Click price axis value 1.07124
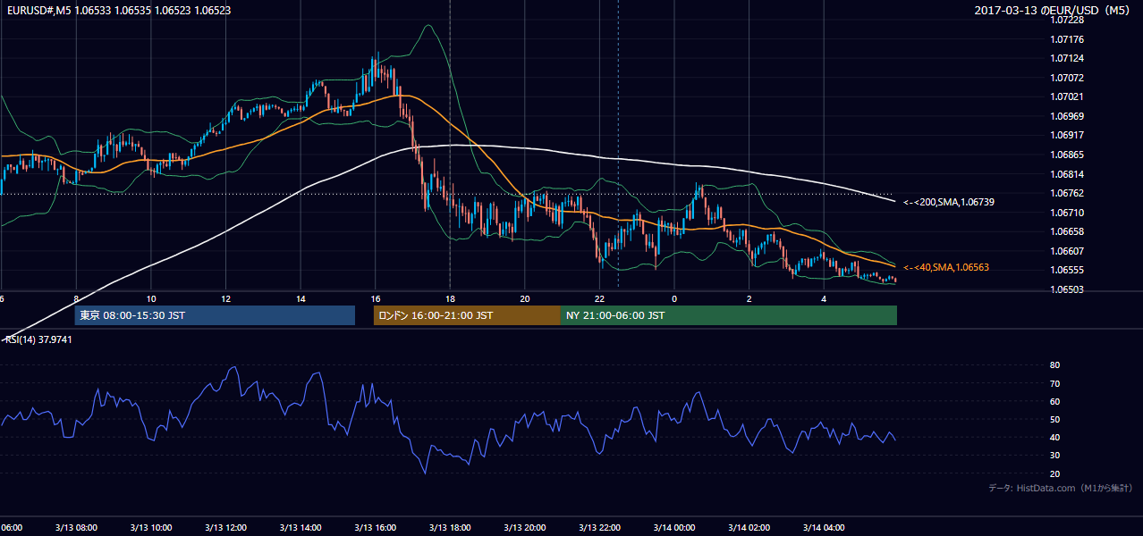Image resolution: width=1143 pixels, height=536 pixels. (x=1067, y=58)
